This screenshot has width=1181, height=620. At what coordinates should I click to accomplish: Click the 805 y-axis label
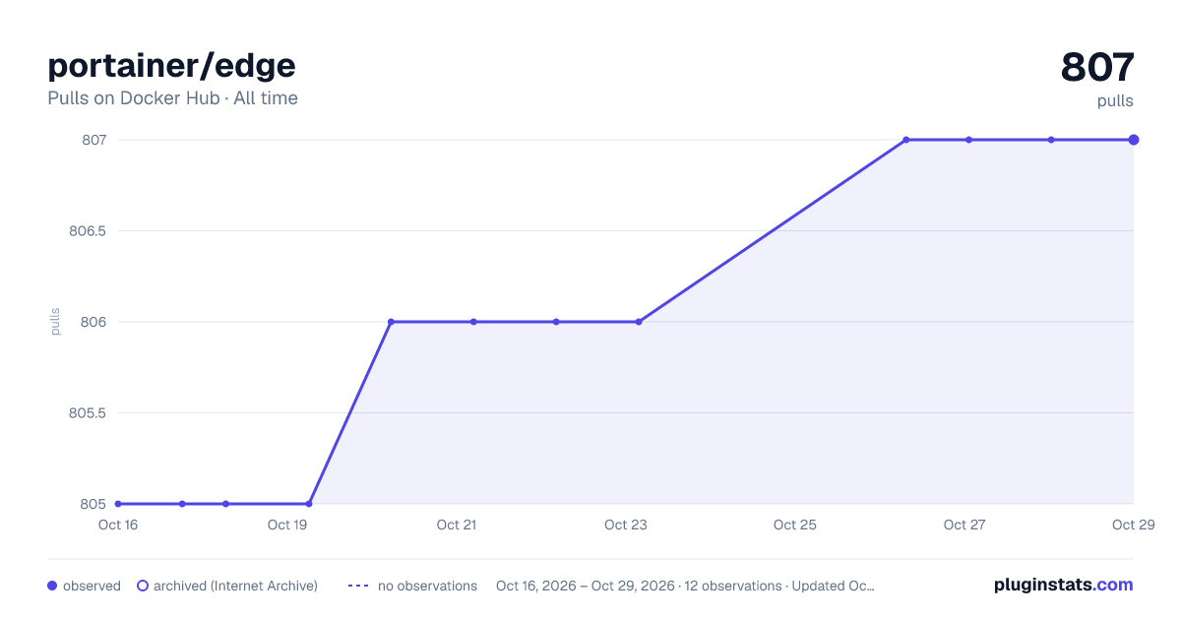pos(94,504)
